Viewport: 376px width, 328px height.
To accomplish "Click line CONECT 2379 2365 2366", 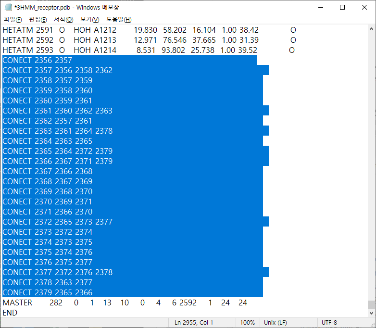I will 48,292.
